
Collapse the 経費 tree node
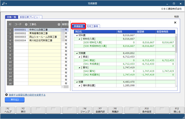click(x=77, y=82)
